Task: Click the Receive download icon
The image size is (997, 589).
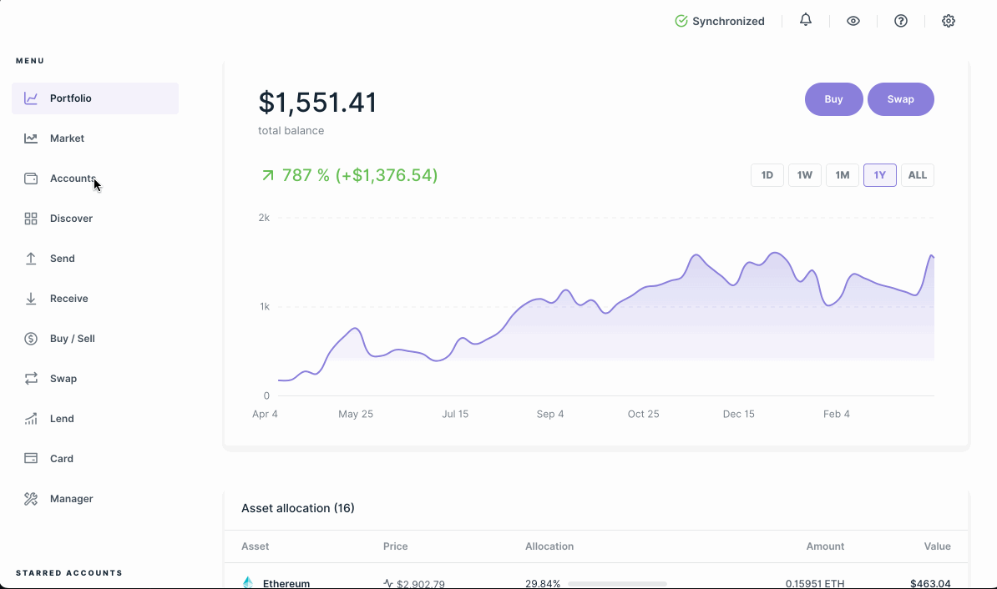Action: [31, 298]
